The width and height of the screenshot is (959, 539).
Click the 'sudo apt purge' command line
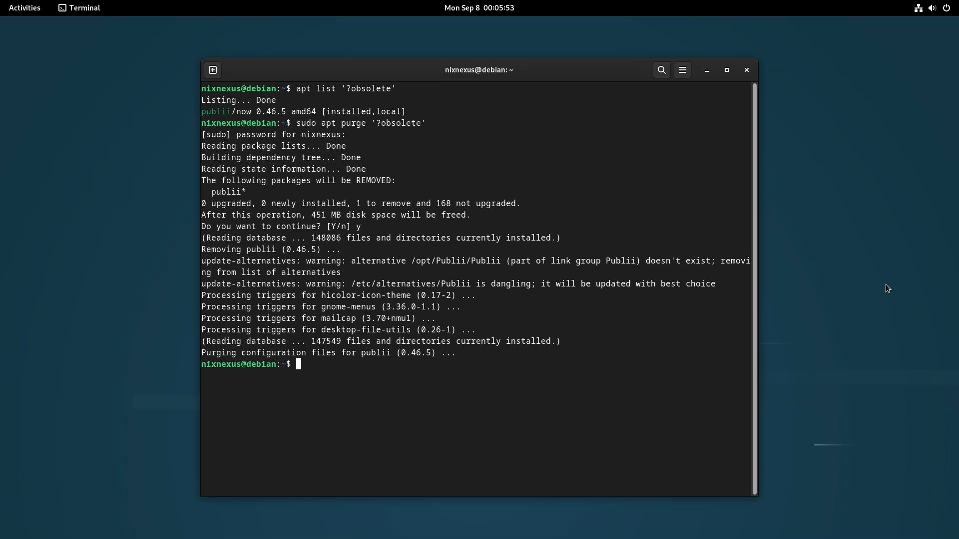pyautogui.click(x=360, y=123)
